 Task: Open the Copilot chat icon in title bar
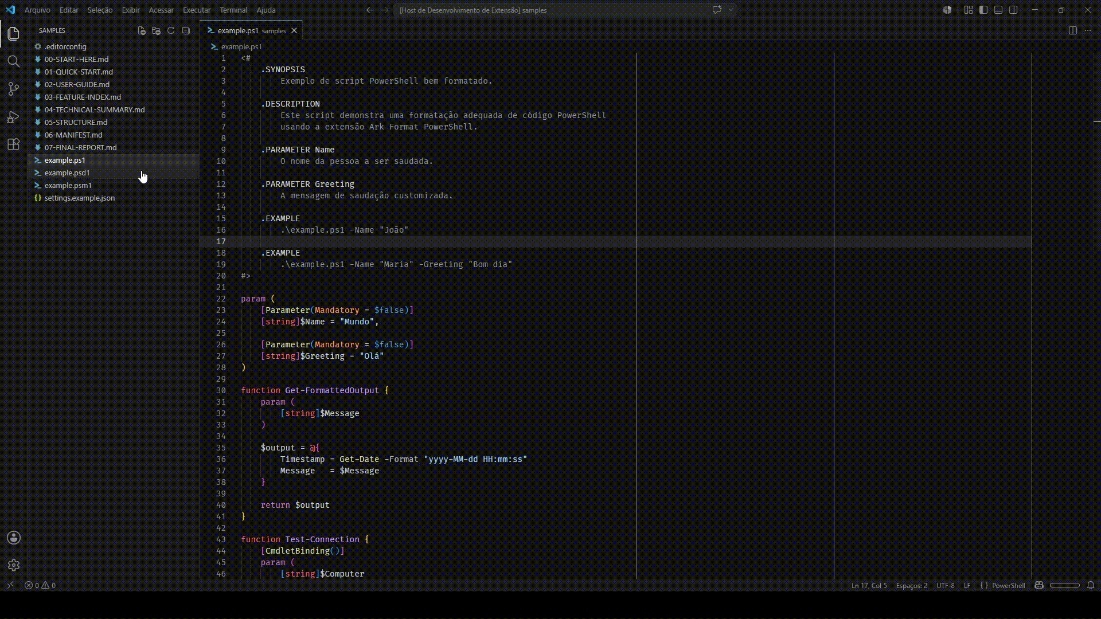[x=717, y=10]
